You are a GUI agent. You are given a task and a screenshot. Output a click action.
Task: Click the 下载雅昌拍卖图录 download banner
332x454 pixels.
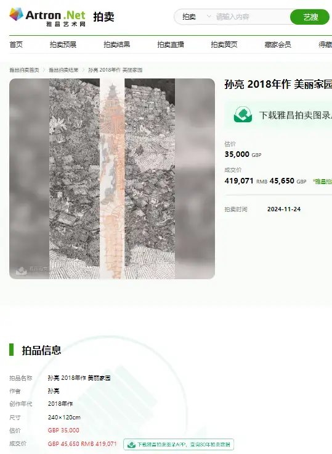point(278,115)
